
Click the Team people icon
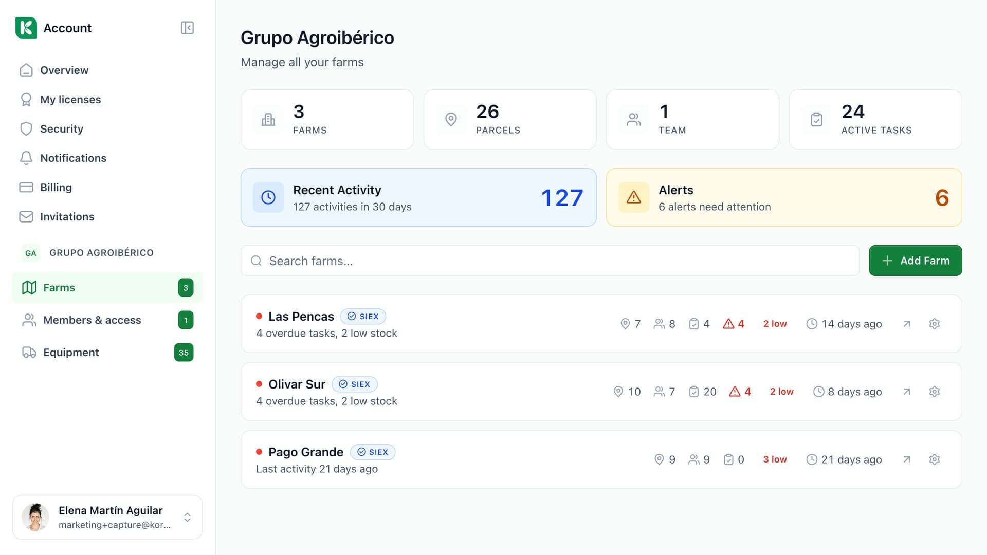pyautogui.click(x=634, y=120)
